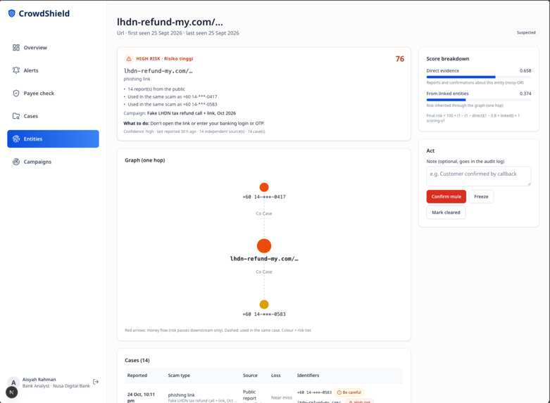The image size is (550, 403).
Task: Click the 14 report(s) from the public line
Action: click(x=156, y=89)
